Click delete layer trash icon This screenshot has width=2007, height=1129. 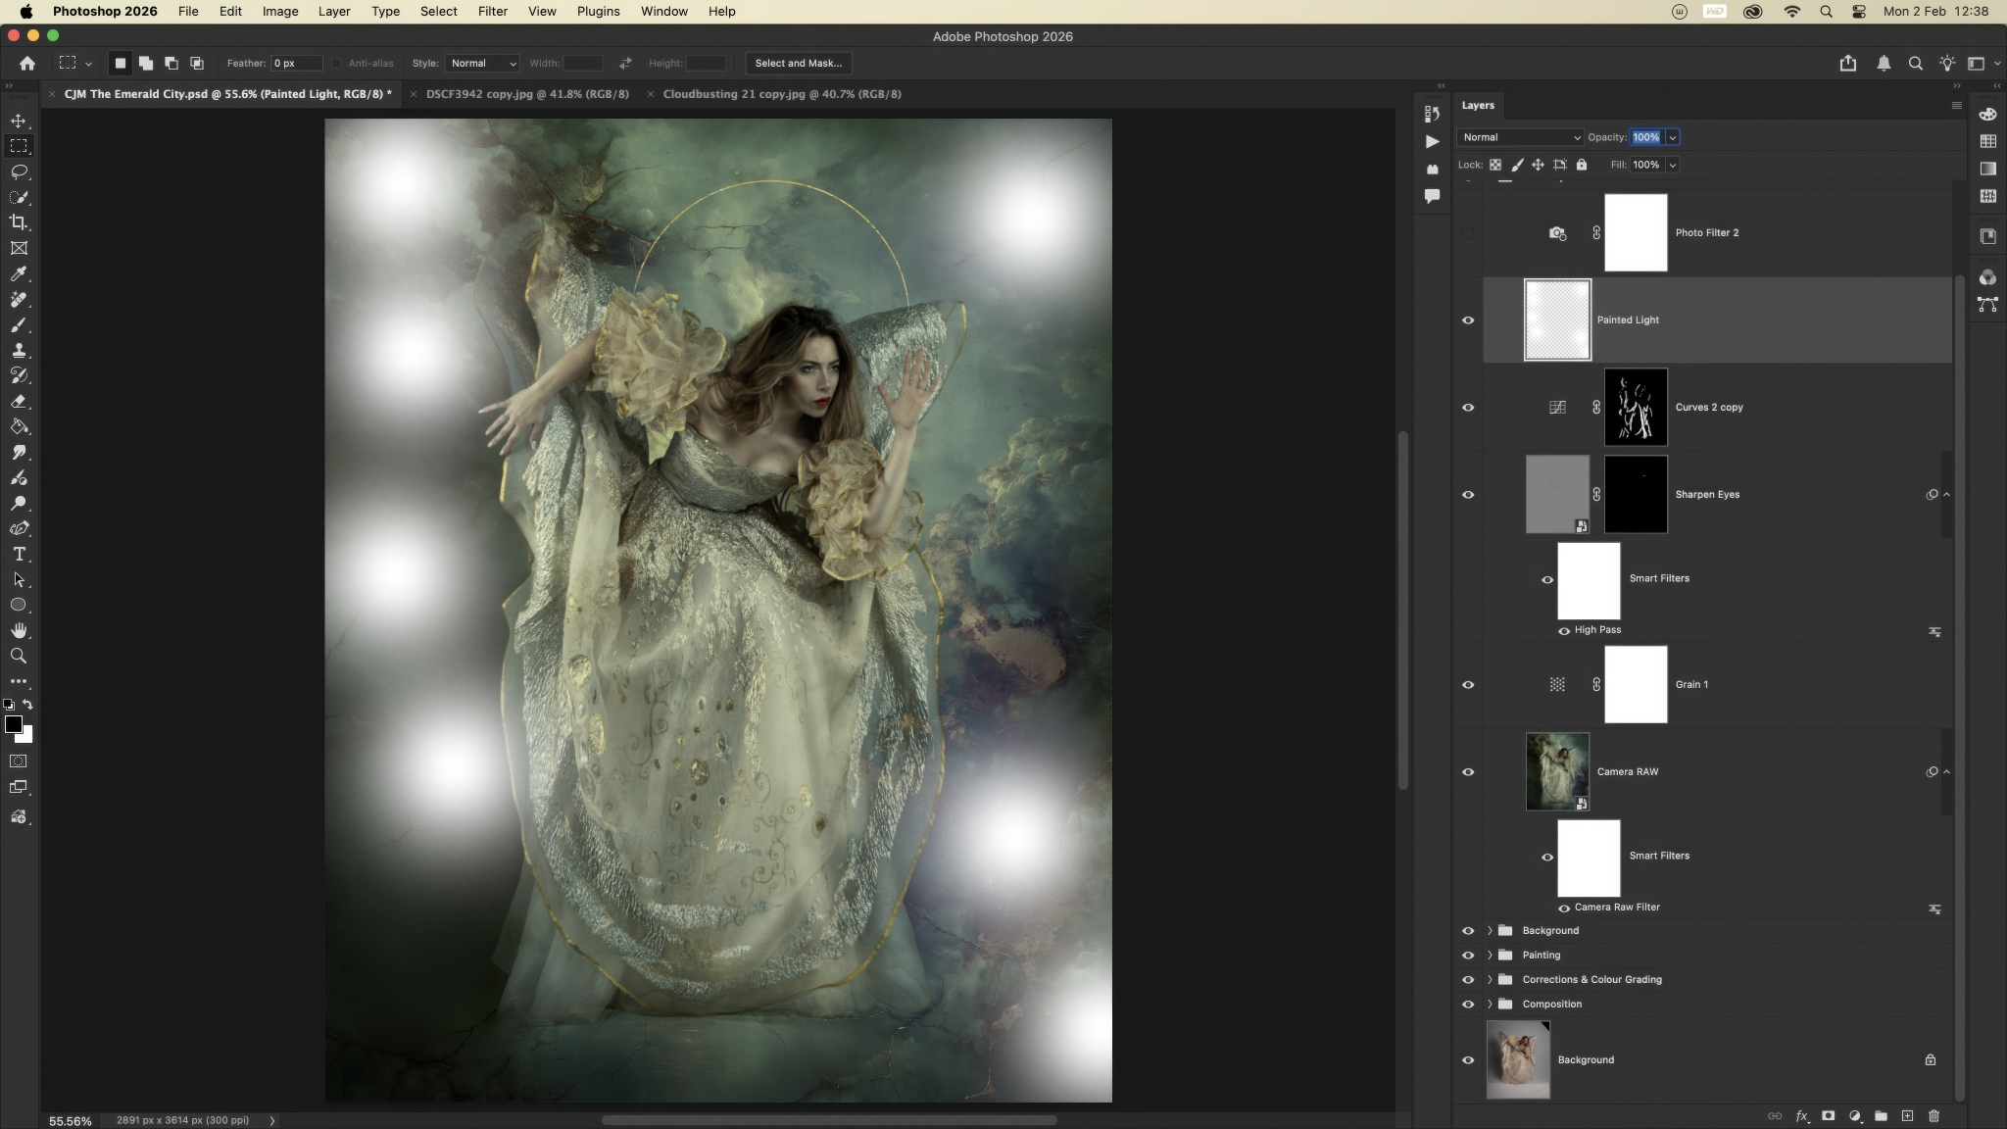[x=1934, y=1115]
